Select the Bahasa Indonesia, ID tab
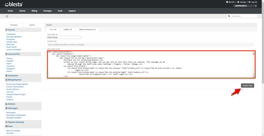The height and width of the screenshot is (136, 264). point(87,29)
